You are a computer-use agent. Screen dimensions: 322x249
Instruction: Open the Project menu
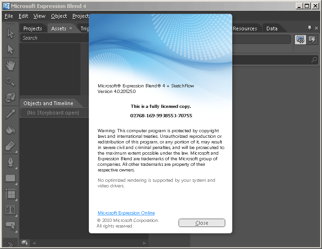(x=80, y=16)
